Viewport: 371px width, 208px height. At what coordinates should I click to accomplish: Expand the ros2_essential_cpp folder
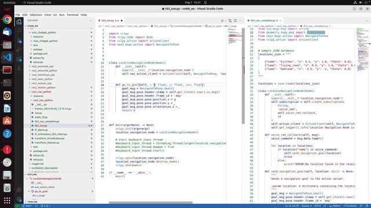point(59,66)
